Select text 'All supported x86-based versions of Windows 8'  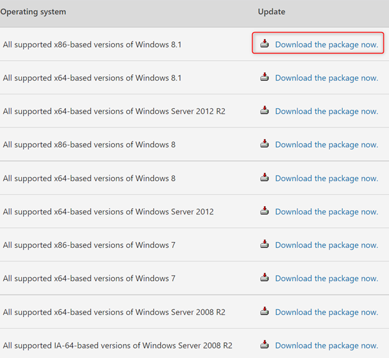click(89, 145)
